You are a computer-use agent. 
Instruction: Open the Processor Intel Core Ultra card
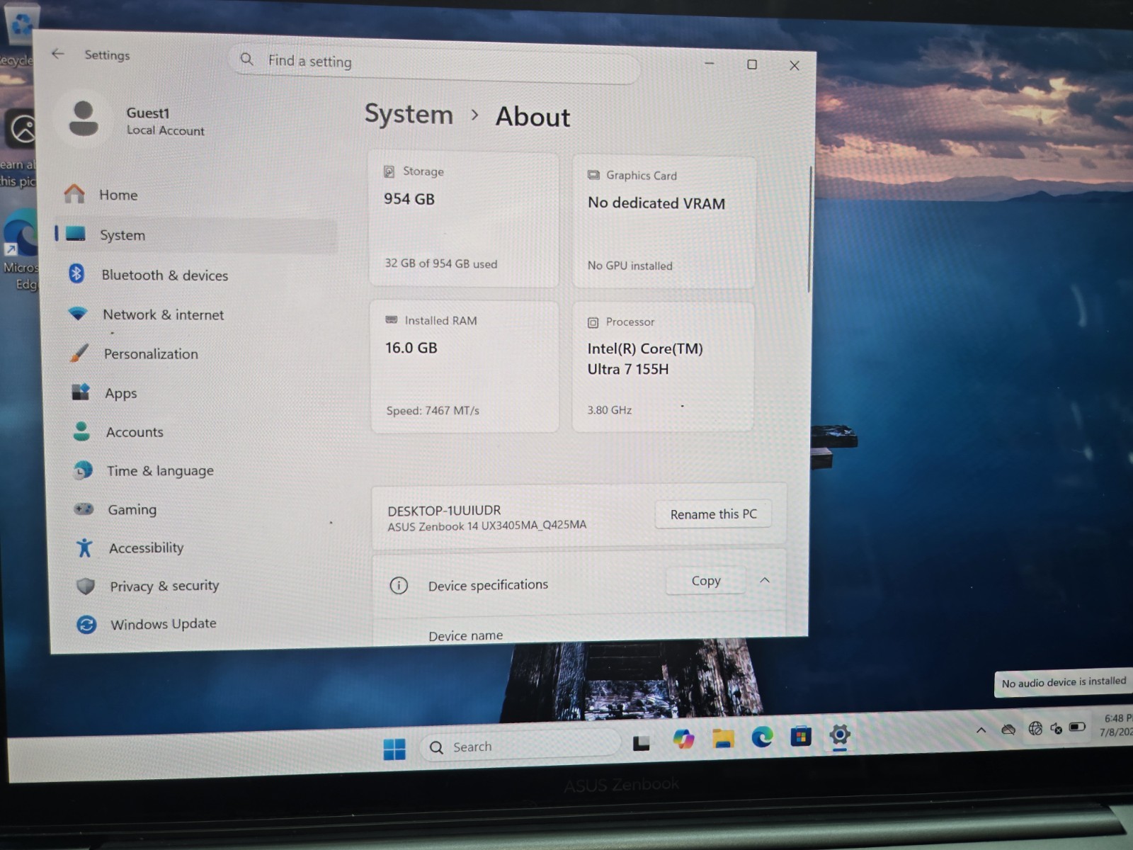pos(663,367)
